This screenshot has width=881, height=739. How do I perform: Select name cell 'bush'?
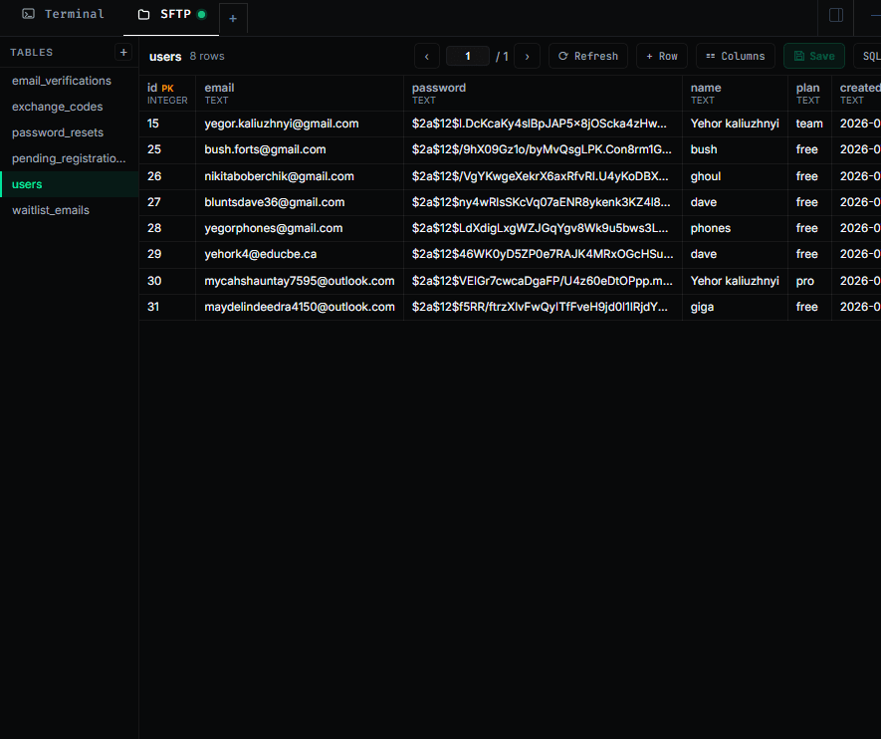(735, 149)
